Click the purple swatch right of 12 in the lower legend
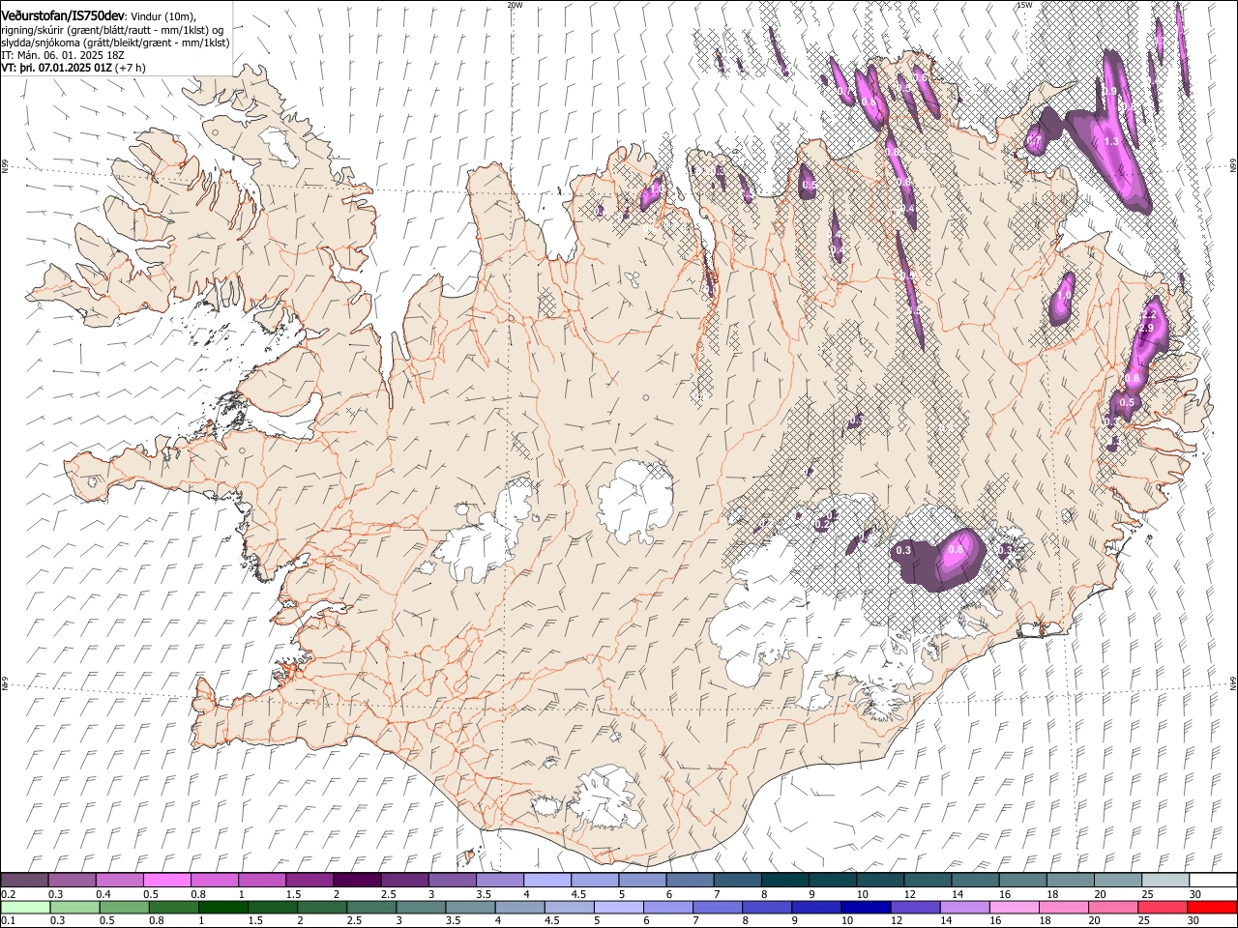This screenshot has height=928, width=1238. coord(914,907)
